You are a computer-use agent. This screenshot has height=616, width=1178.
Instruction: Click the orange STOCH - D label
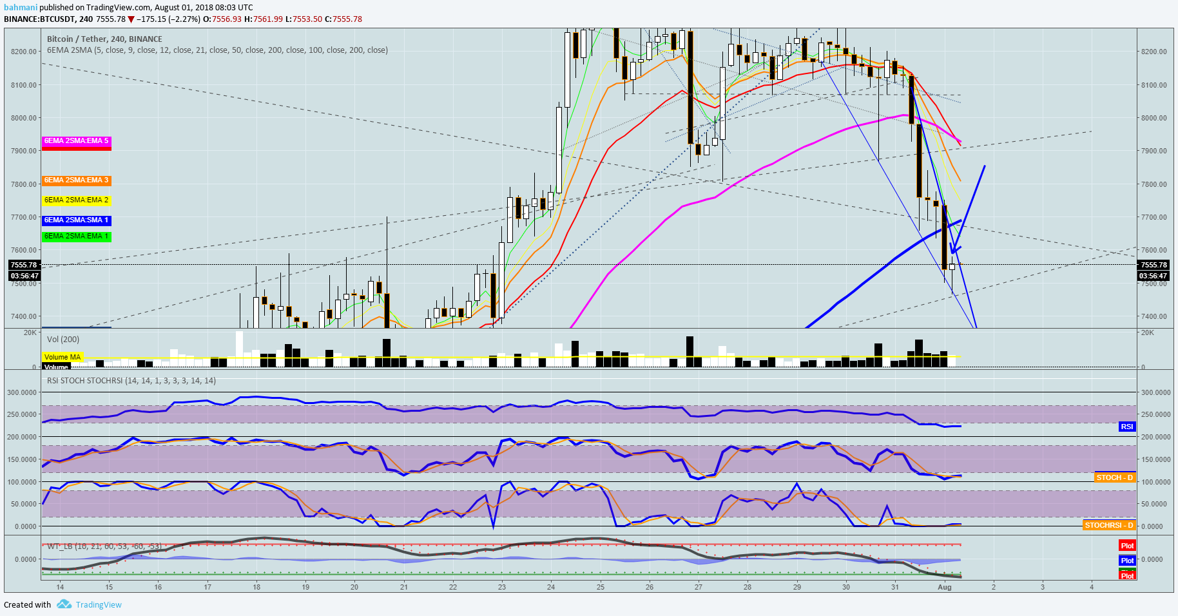click(x=1115, y=477)
